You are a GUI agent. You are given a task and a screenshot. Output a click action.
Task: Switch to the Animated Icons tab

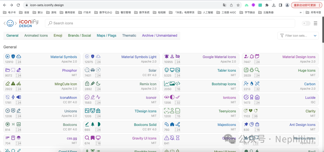point(36,35)
